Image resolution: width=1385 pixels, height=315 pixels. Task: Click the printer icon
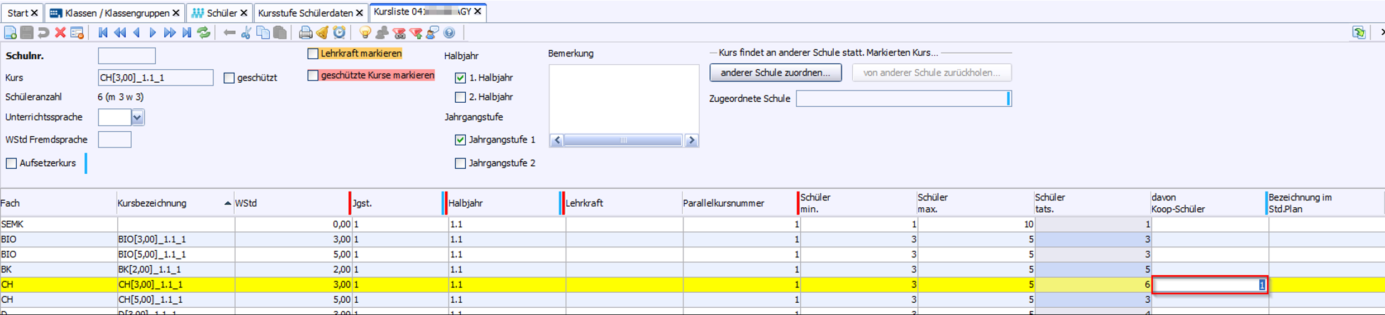[x=305, y=33]
